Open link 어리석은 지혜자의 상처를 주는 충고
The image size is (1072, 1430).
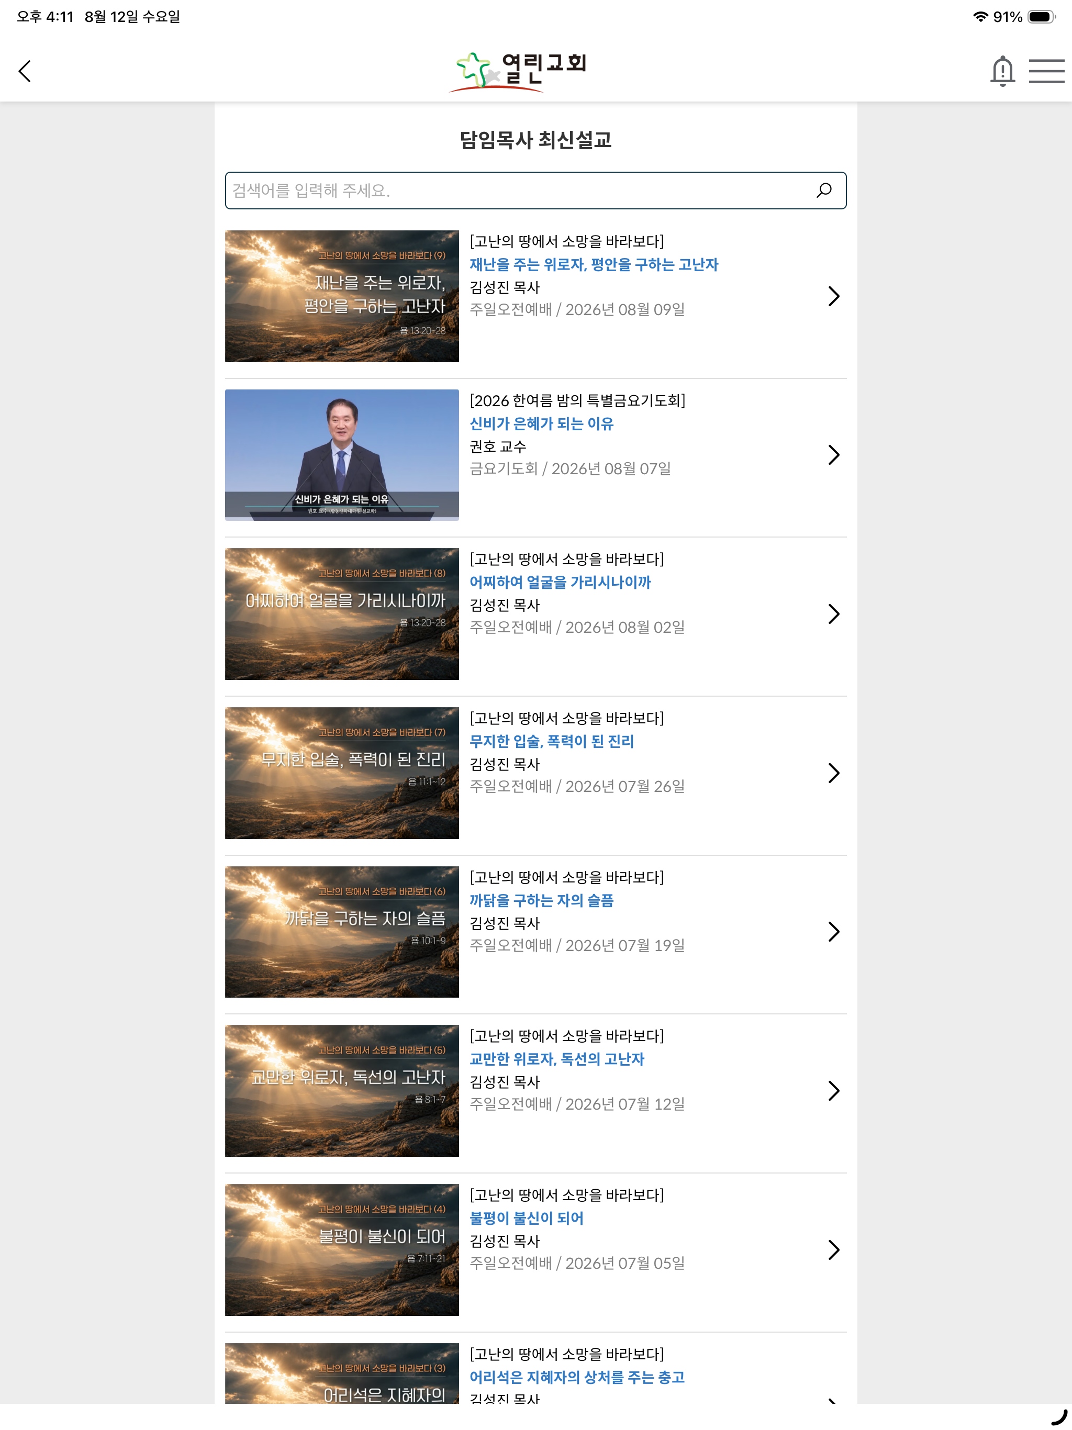pos(577,1377)
